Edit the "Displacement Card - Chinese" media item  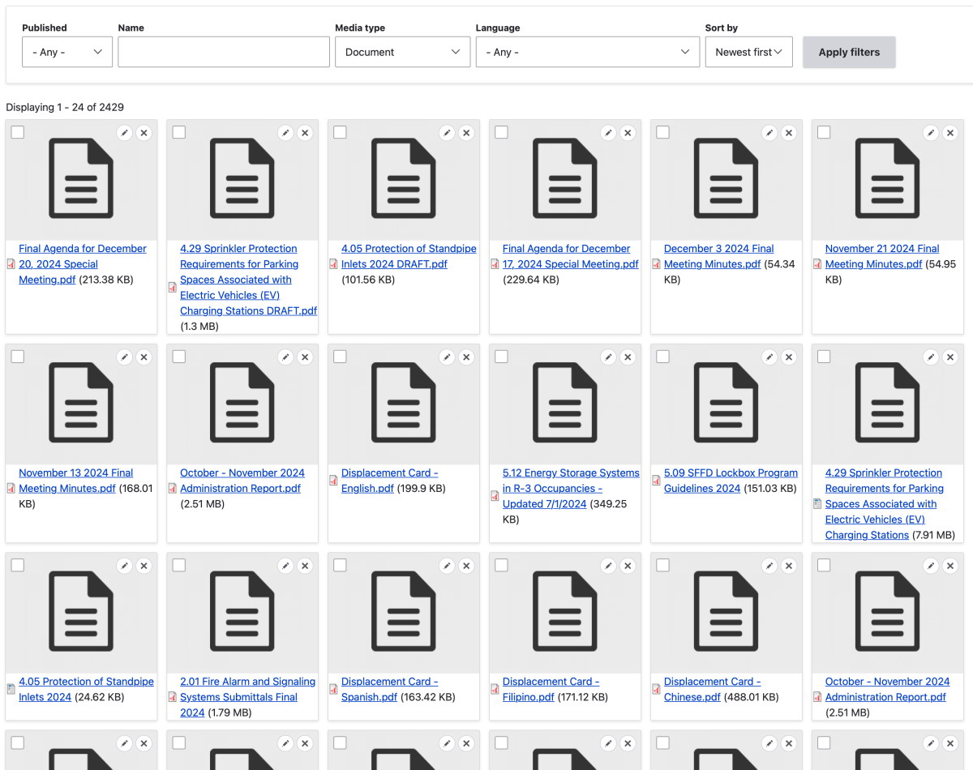point(769,565)
